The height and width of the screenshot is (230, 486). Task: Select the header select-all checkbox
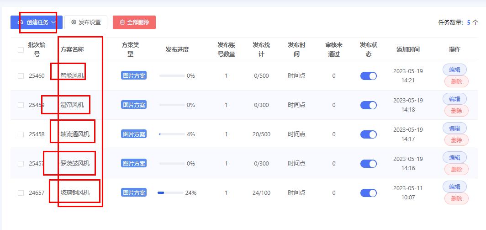pyautogui.click(x=21, y=50)
